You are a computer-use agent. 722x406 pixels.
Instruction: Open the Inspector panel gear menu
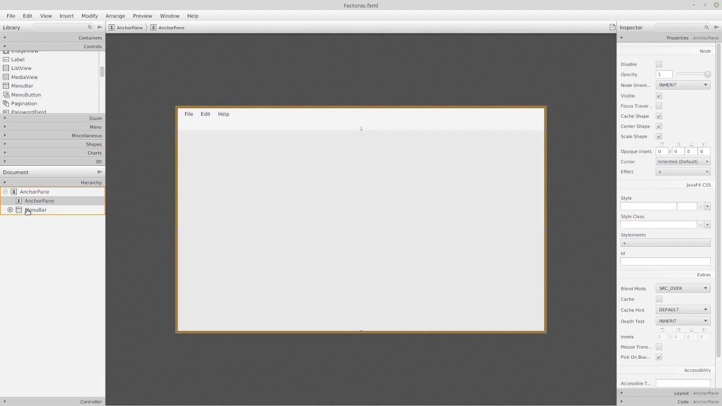716,27
